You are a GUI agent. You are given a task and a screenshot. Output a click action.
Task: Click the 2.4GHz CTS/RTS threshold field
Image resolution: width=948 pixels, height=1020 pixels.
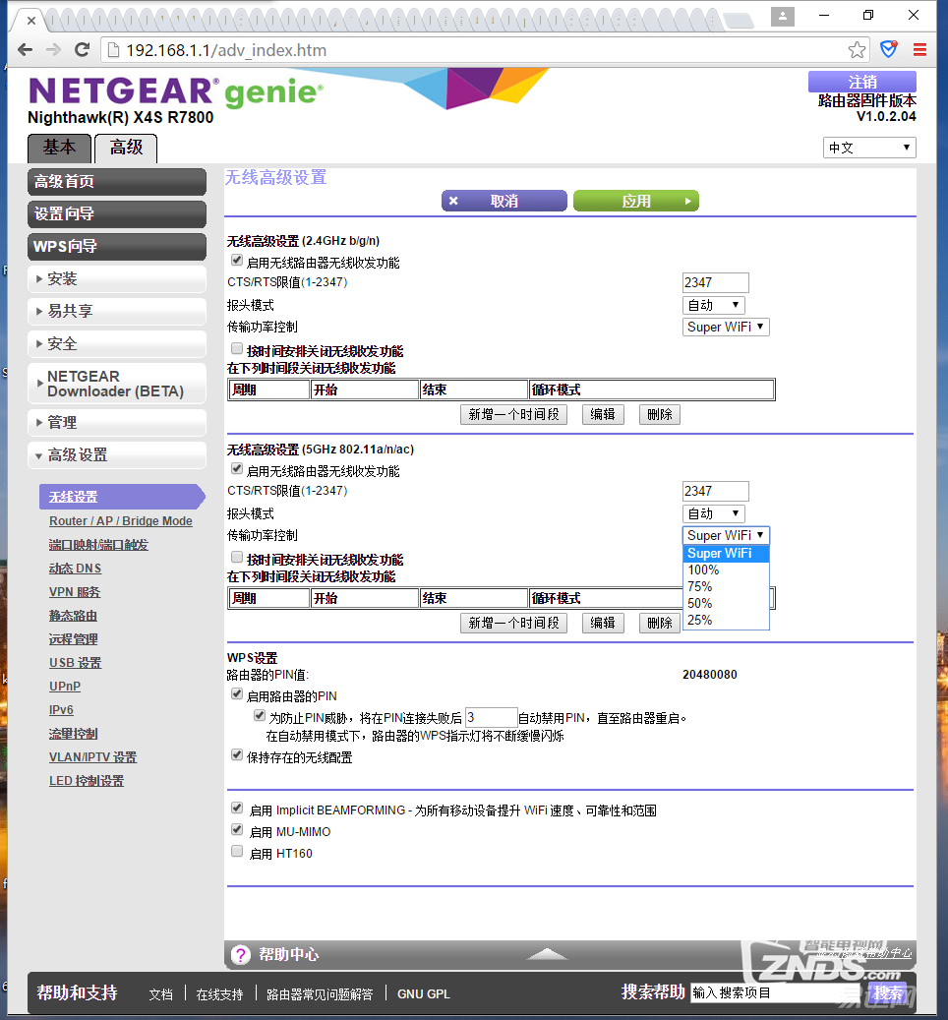pyautogui.click(x=715, y=283)
